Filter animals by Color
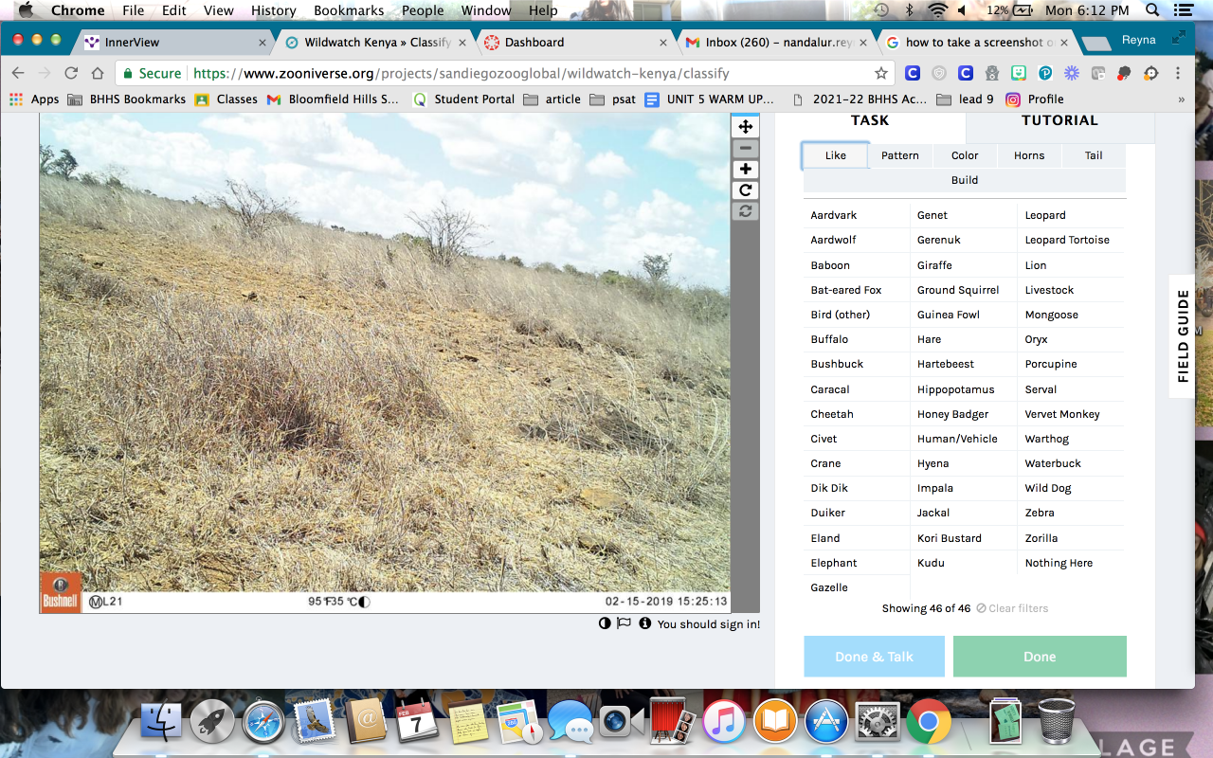Screen dimensions: 1213x758 [x=965, y=155]
